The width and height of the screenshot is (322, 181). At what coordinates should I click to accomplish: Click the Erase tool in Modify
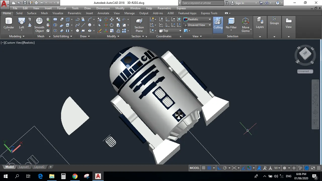coord(100,31)
